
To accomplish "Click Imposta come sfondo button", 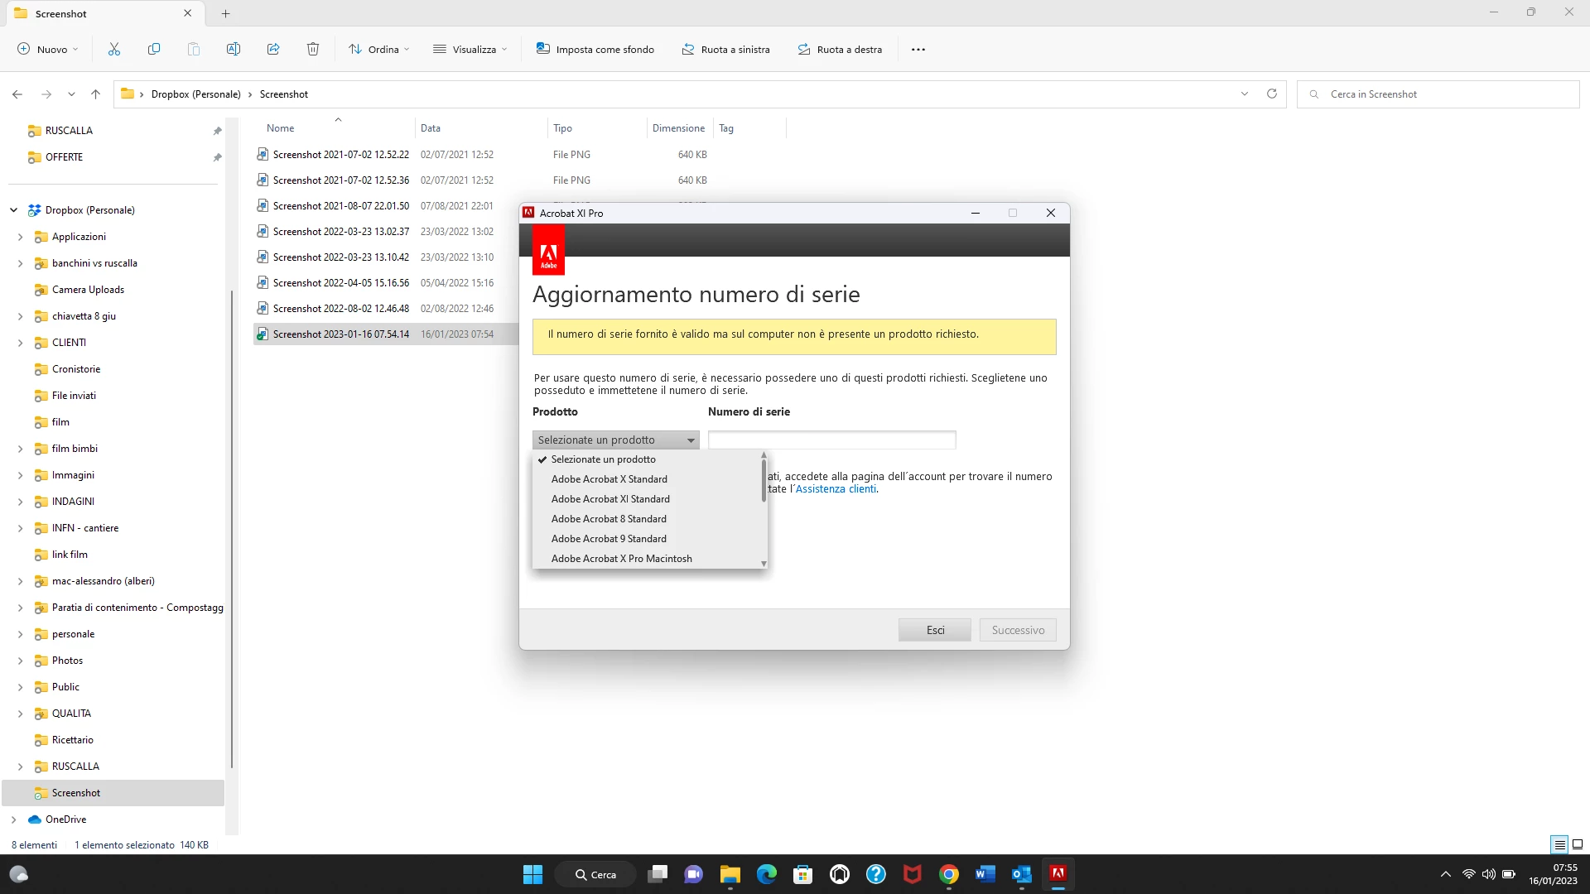I will [595, 49].
